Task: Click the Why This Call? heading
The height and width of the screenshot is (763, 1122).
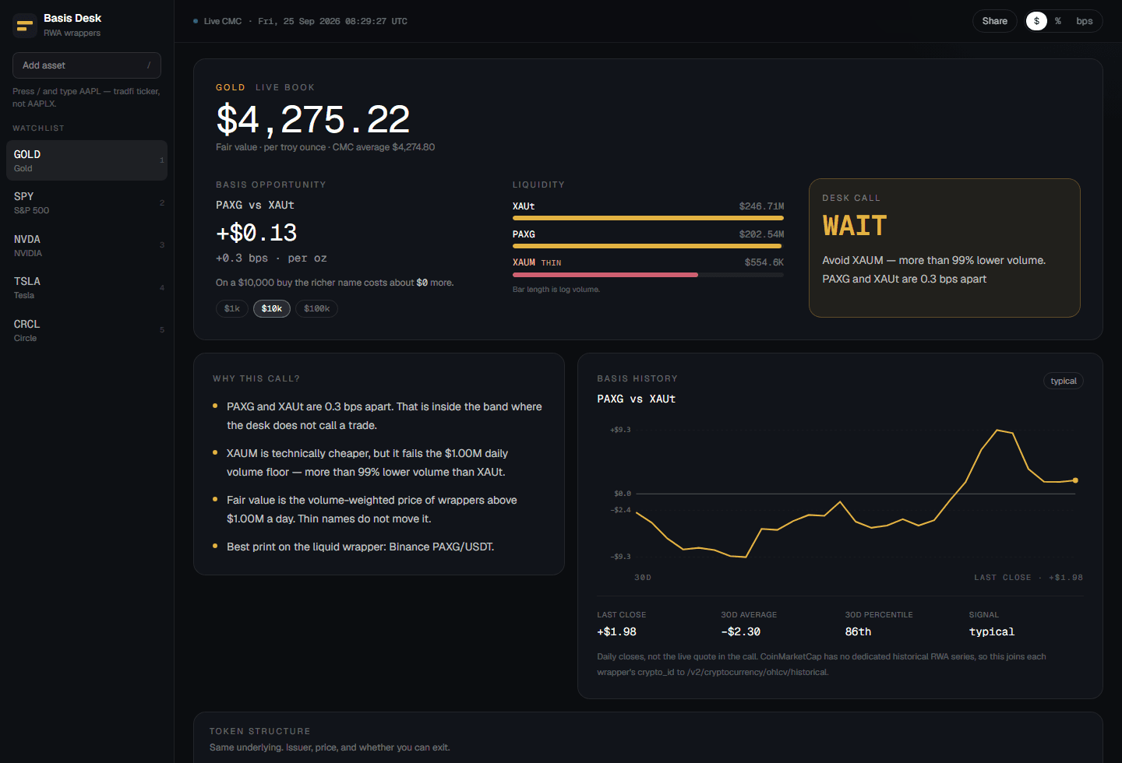Action: pyautogui.click(x=256, y=378)
